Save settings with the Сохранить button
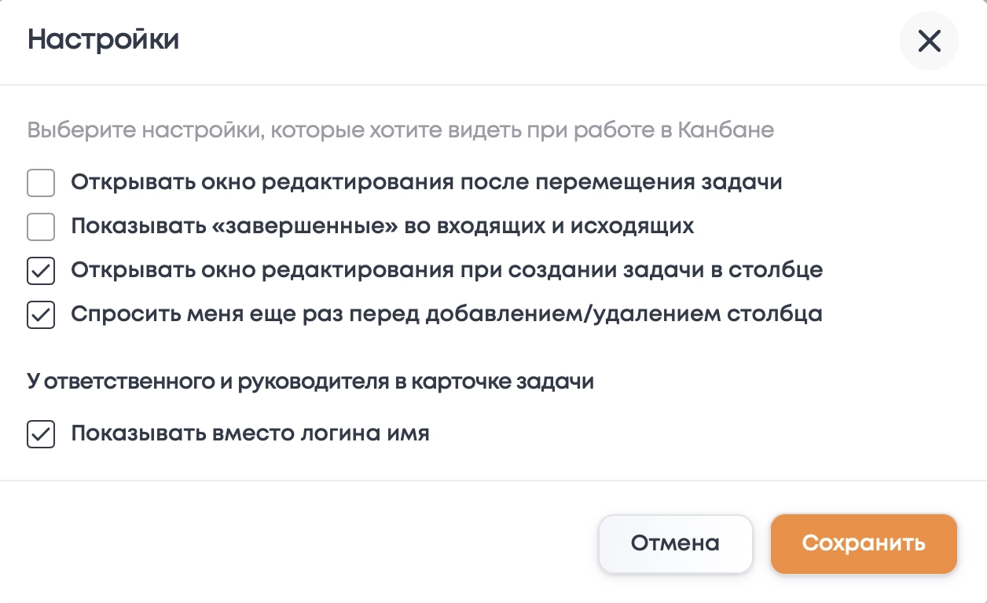This screenshot has width=987, height=603. point(864,543)
